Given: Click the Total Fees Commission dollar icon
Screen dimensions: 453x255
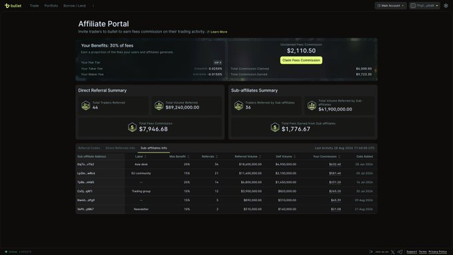Looking at the screenshot, I should [132, 127].
